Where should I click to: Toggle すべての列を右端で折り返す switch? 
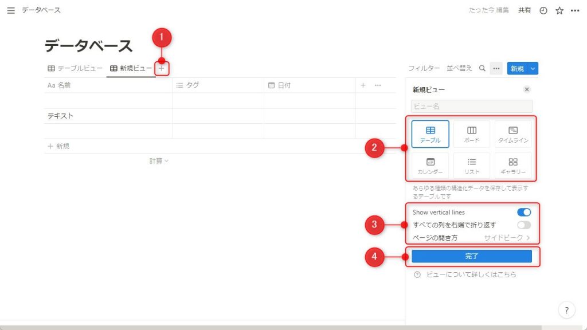[x=524, y=225]
